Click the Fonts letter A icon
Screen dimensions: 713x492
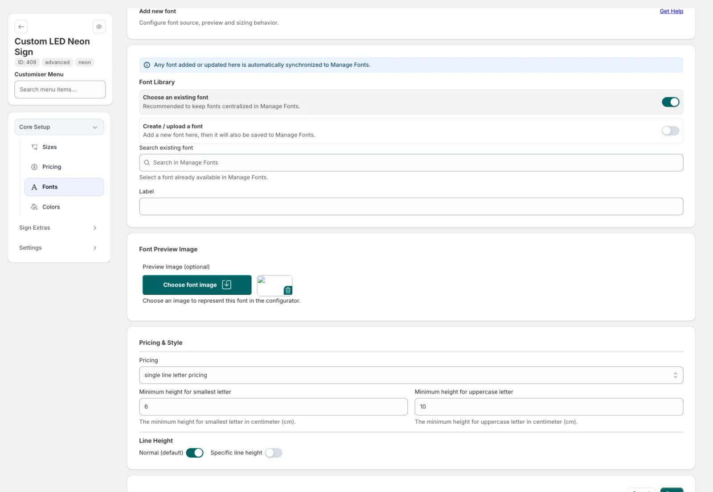coord(34,187)
